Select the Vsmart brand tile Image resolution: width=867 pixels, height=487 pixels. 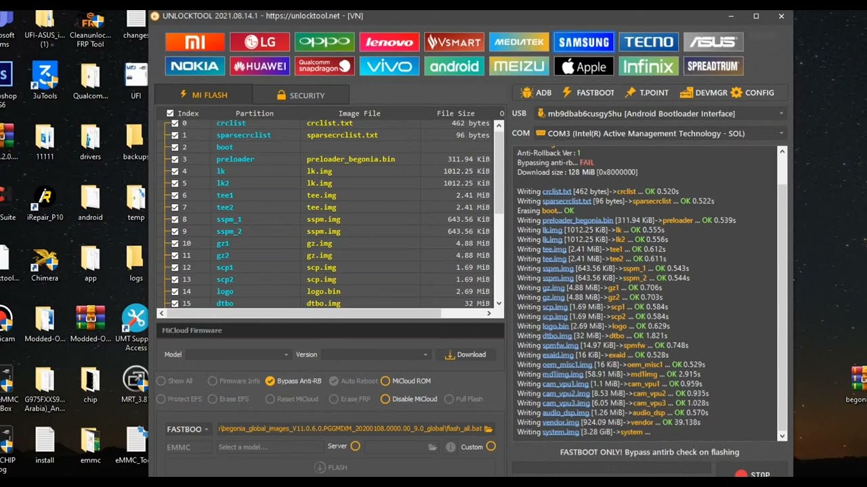pyautogui.click(x=454, y=42)
